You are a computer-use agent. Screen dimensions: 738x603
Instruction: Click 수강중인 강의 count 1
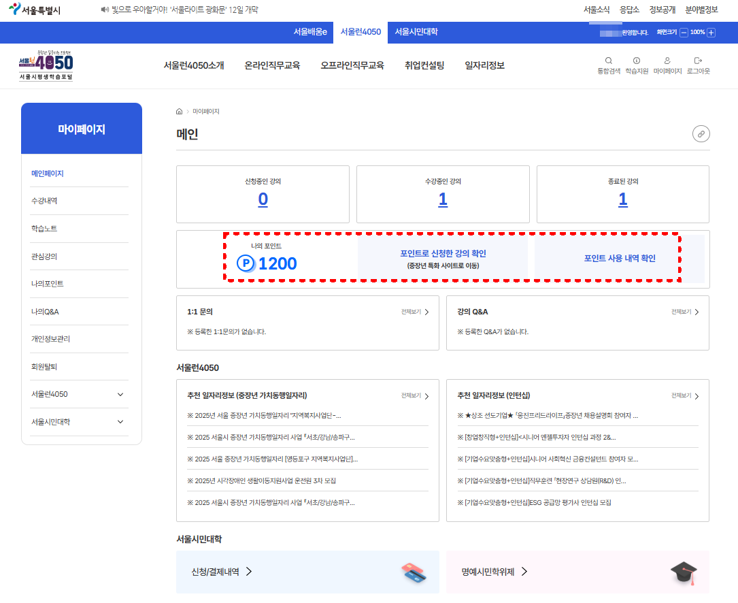coord(443,199)
